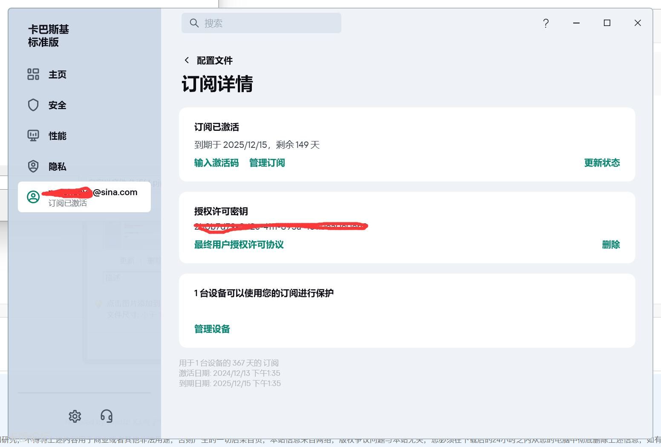Open support via the headset icon
The height and width of the screenshot is (447, 661).
tap(107, 416)
